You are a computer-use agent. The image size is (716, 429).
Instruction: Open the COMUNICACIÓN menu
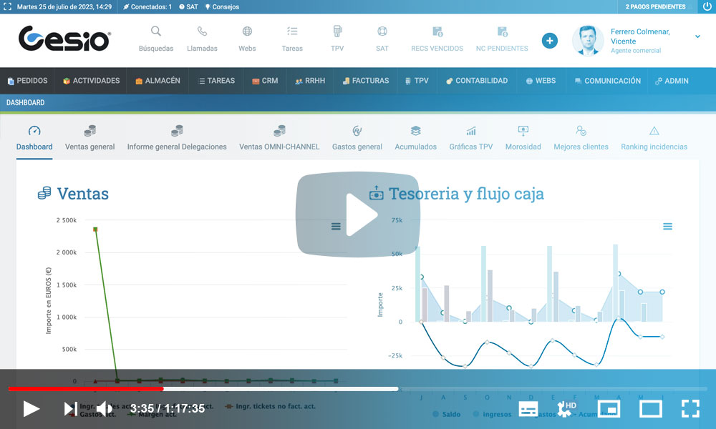pyautogui.click(x=607, y=81)
